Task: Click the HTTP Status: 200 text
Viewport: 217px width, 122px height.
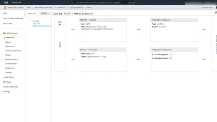Action: pos(87,54)
